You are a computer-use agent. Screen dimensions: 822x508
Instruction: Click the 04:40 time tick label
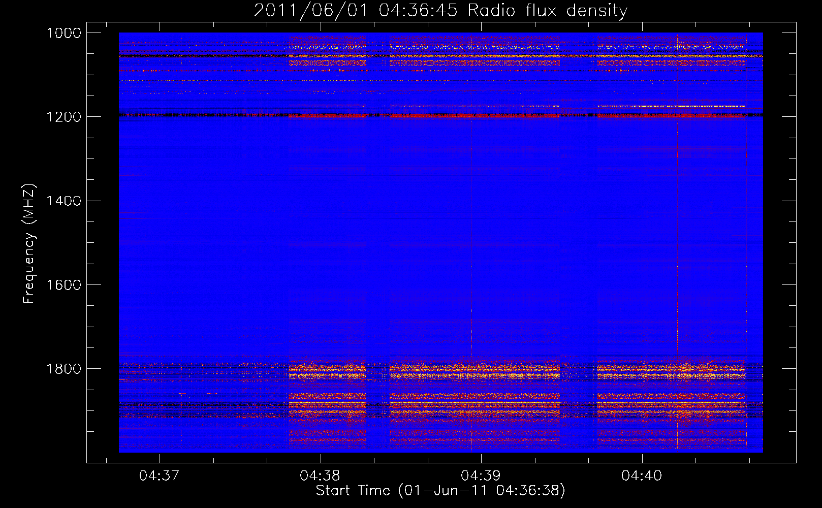click(x=642, y=475)
